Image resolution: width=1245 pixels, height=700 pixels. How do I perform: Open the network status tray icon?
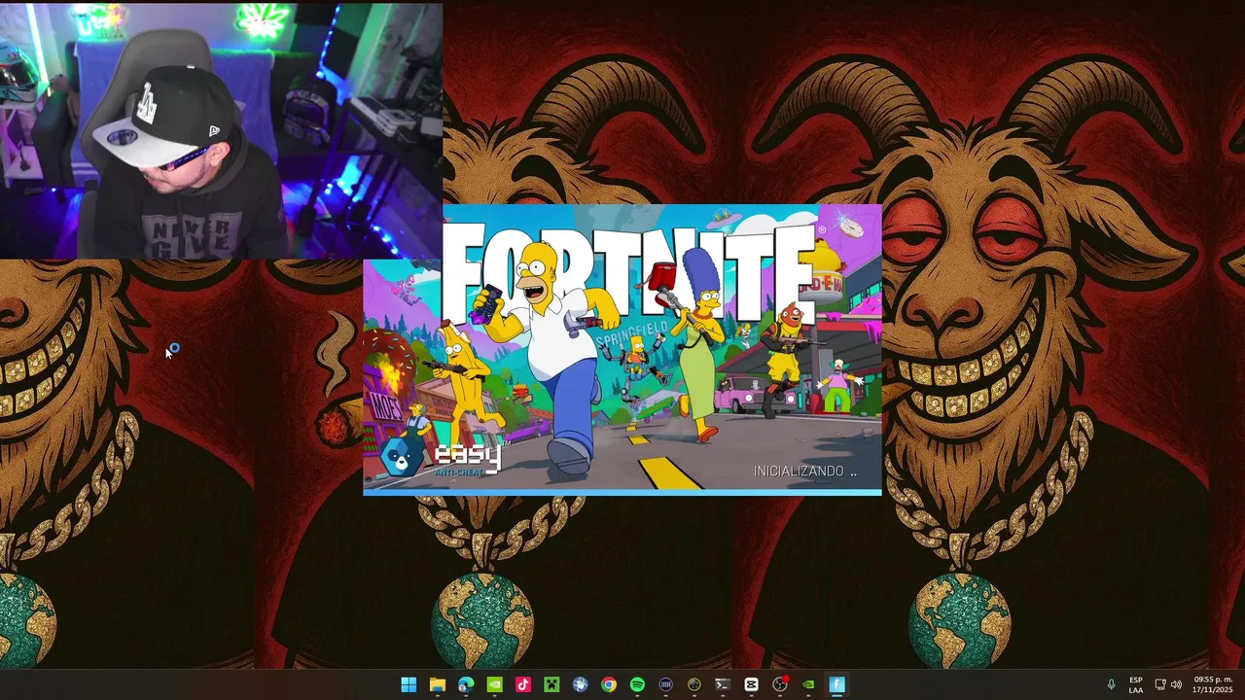pos(1160,684)
